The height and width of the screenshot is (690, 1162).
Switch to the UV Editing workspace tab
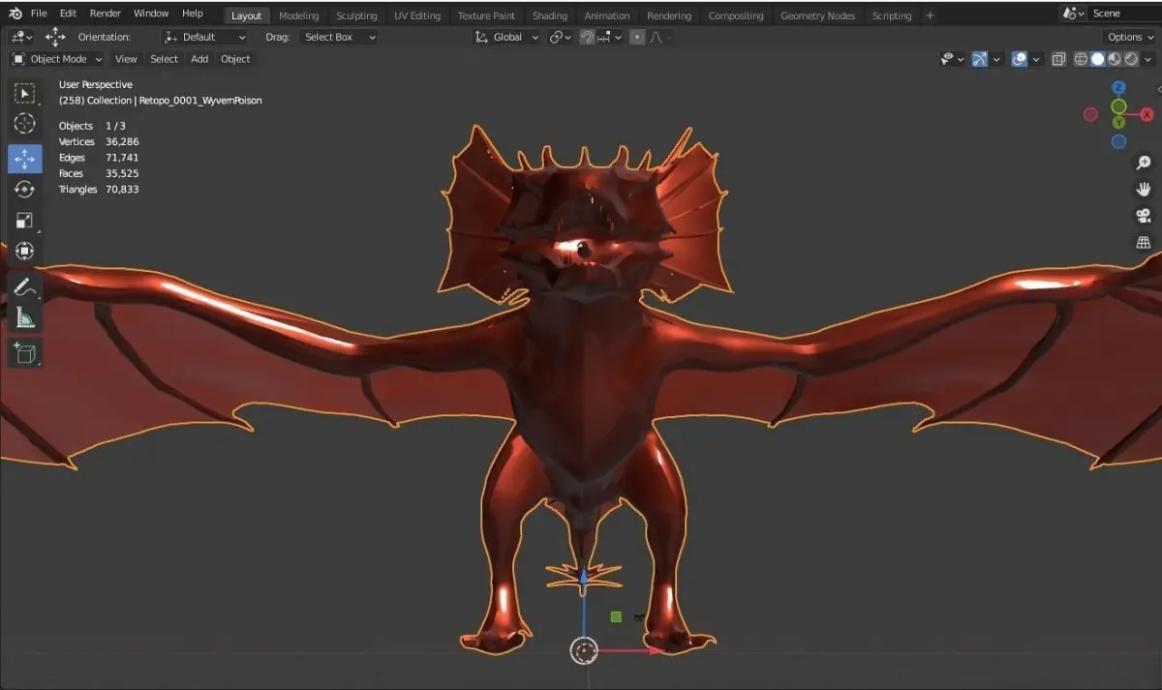(417, 15)
